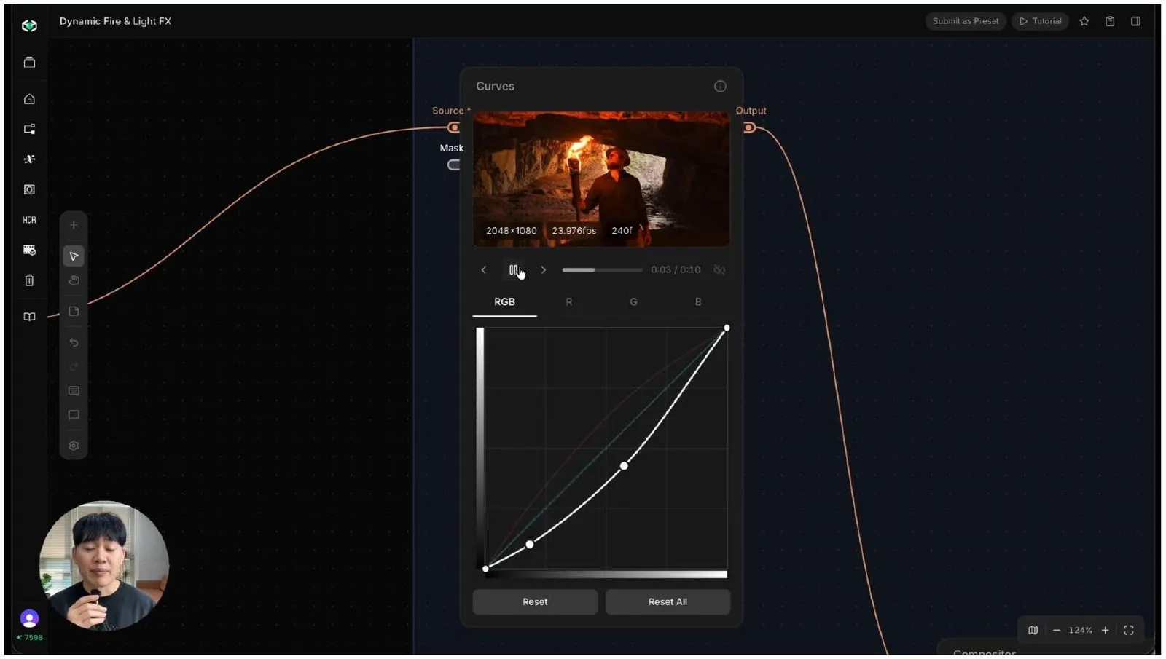Switch to the RGB curve tab
Viewport: 1166px width, 659px height.
(504, 302)
